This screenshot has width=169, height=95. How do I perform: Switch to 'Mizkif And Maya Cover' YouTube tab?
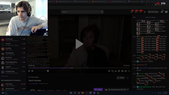click(x=118, y=2)
